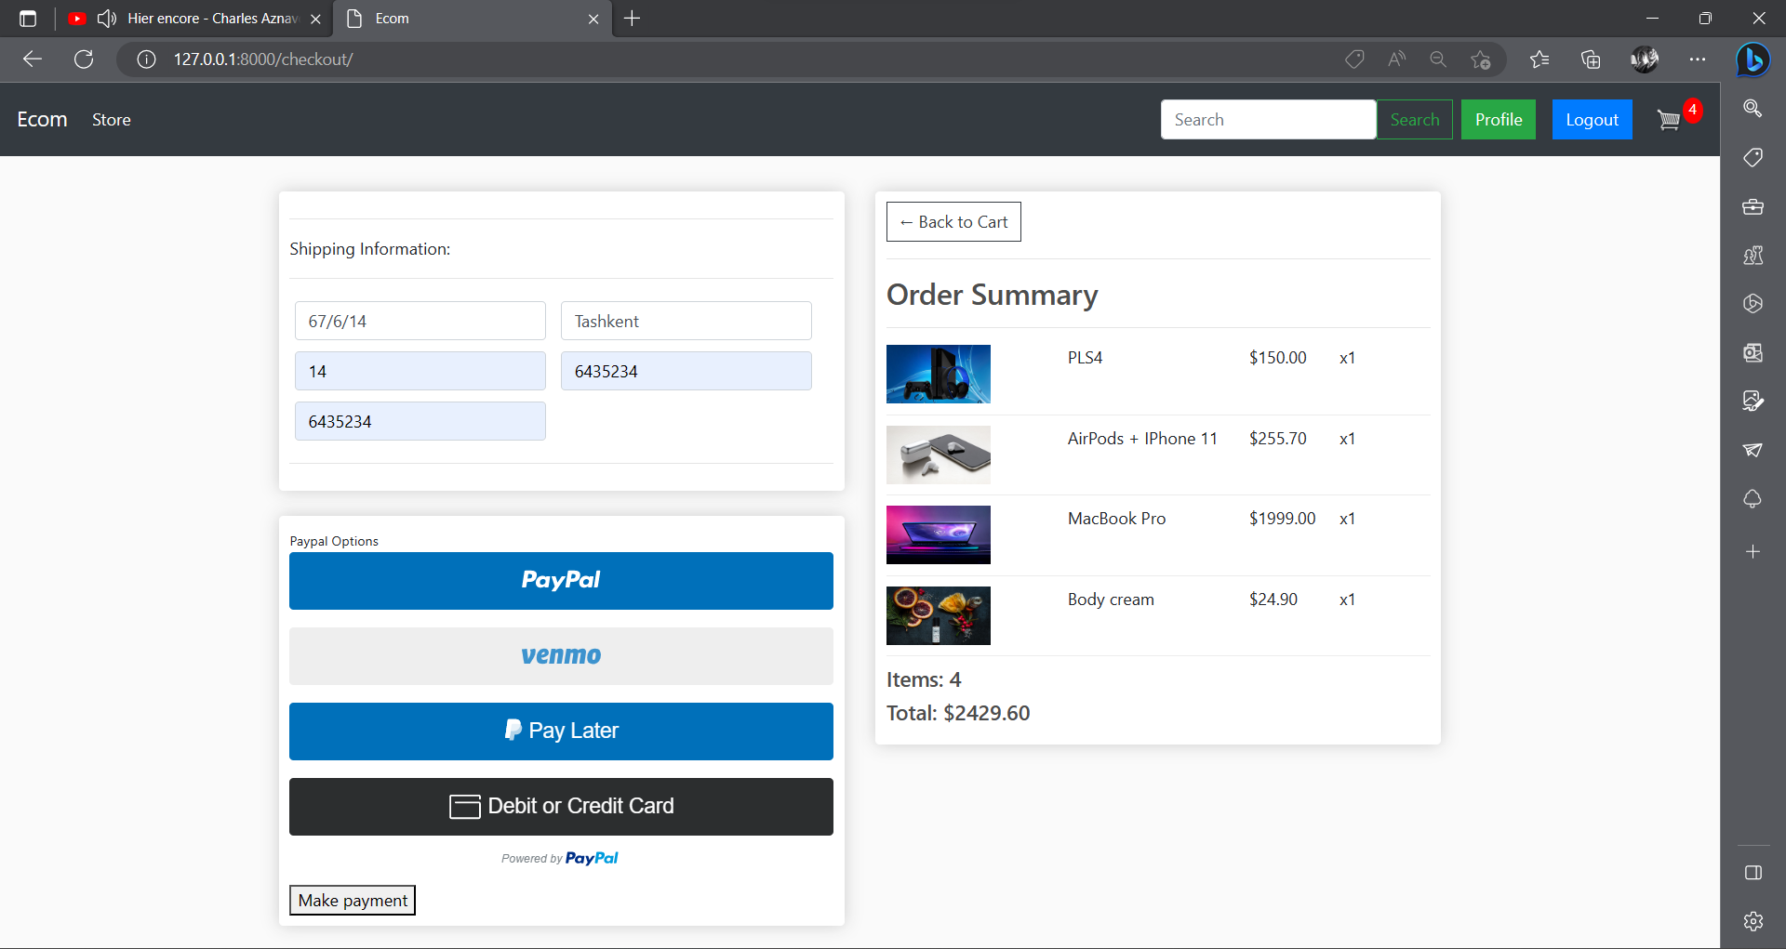Viewport: 1786px width, 949px height.
Task: Open the Favorites star list icon
Action: click(1540, 59)
